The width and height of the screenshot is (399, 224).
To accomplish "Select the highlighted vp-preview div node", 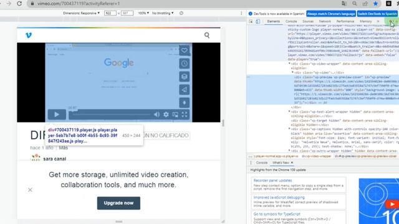I will 323,90.
